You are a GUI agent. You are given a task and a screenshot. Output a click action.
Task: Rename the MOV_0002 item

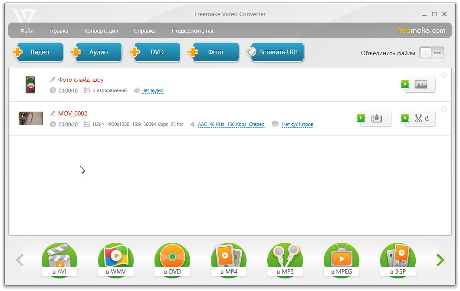73,113
